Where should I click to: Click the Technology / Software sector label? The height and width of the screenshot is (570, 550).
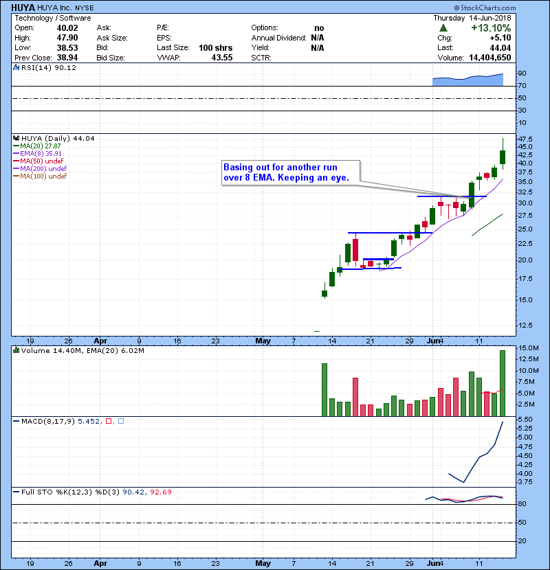[x=53, y=18]
